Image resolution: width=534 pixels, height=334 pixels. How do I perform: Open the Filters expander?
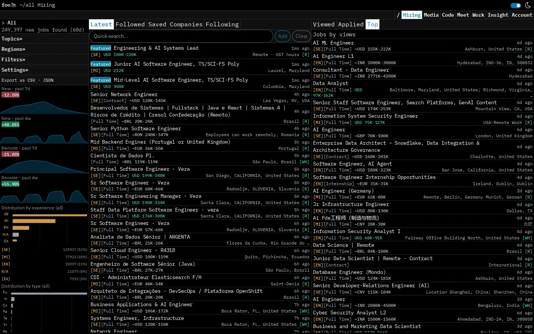coord(13,59)
